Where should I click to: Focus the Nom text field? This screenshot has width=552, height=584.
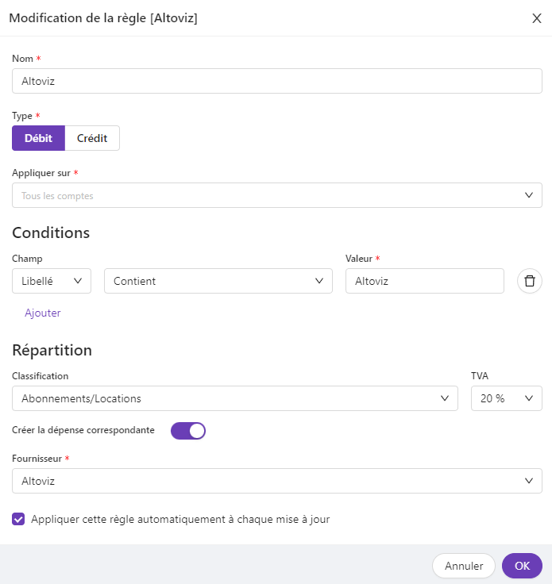pos(276,81)
